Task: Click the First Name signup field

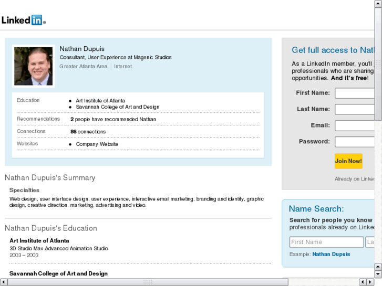Action: pos(355,93)
